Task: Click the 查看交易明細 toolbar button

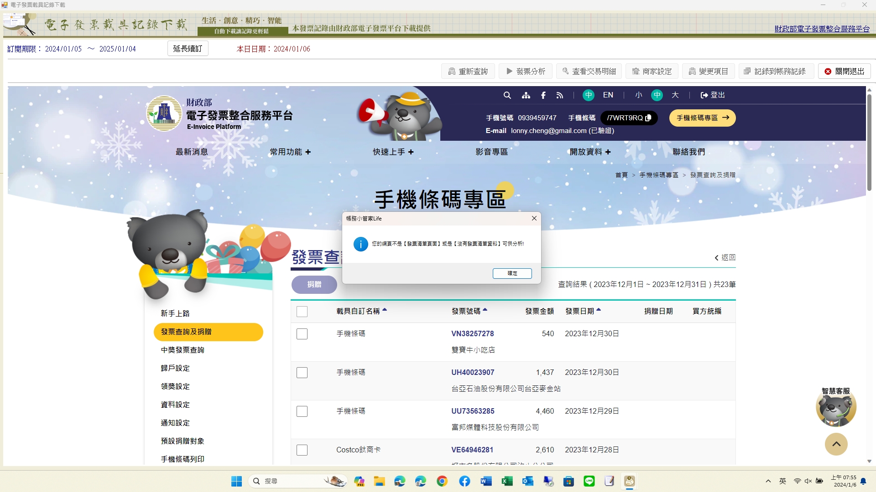Action: pos(589,72)
